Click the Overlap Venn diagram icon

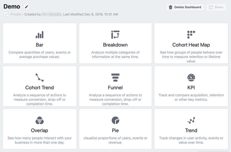[40, 120]
